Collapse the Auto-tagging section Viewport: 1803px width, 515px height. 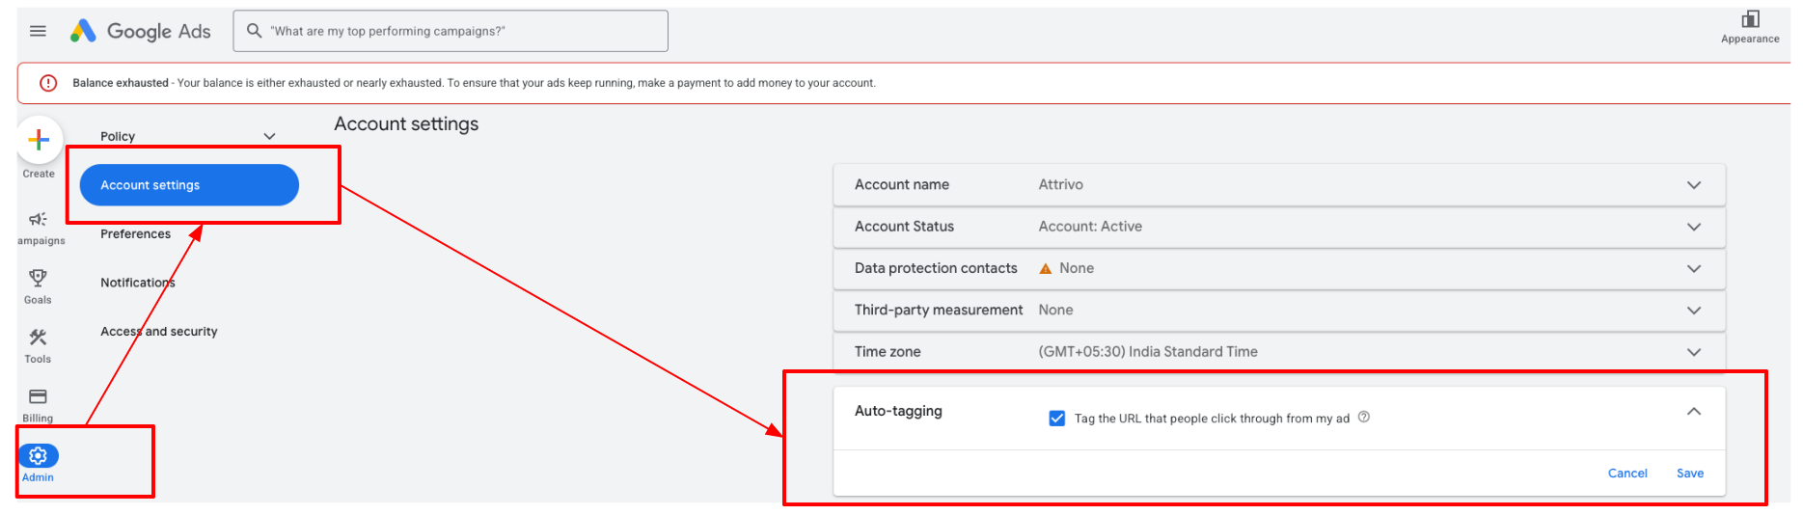pyautogui.click(x=1694, y=412)
